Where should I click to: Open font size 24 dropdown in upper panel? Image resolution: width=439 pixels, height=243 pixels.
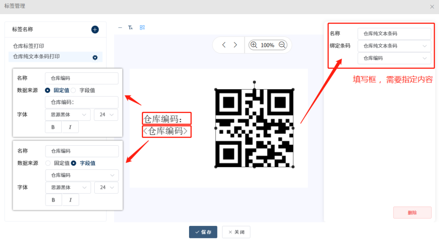(106, 115)
